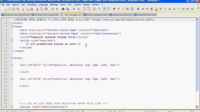Click the Zoom In toolbar icon
200x112 pixels.
coord(74,9)
